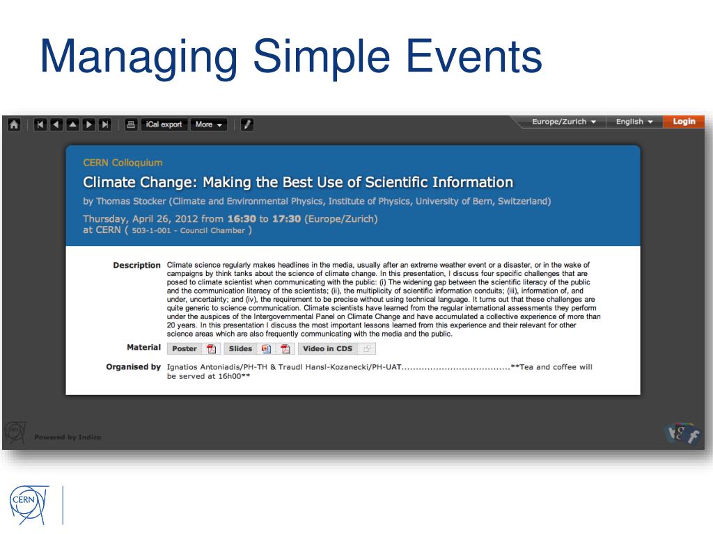Image resolution: width=713 pixels, height=534 pixels.
Task: Click the iCal export button
Action: coord(164,124)
